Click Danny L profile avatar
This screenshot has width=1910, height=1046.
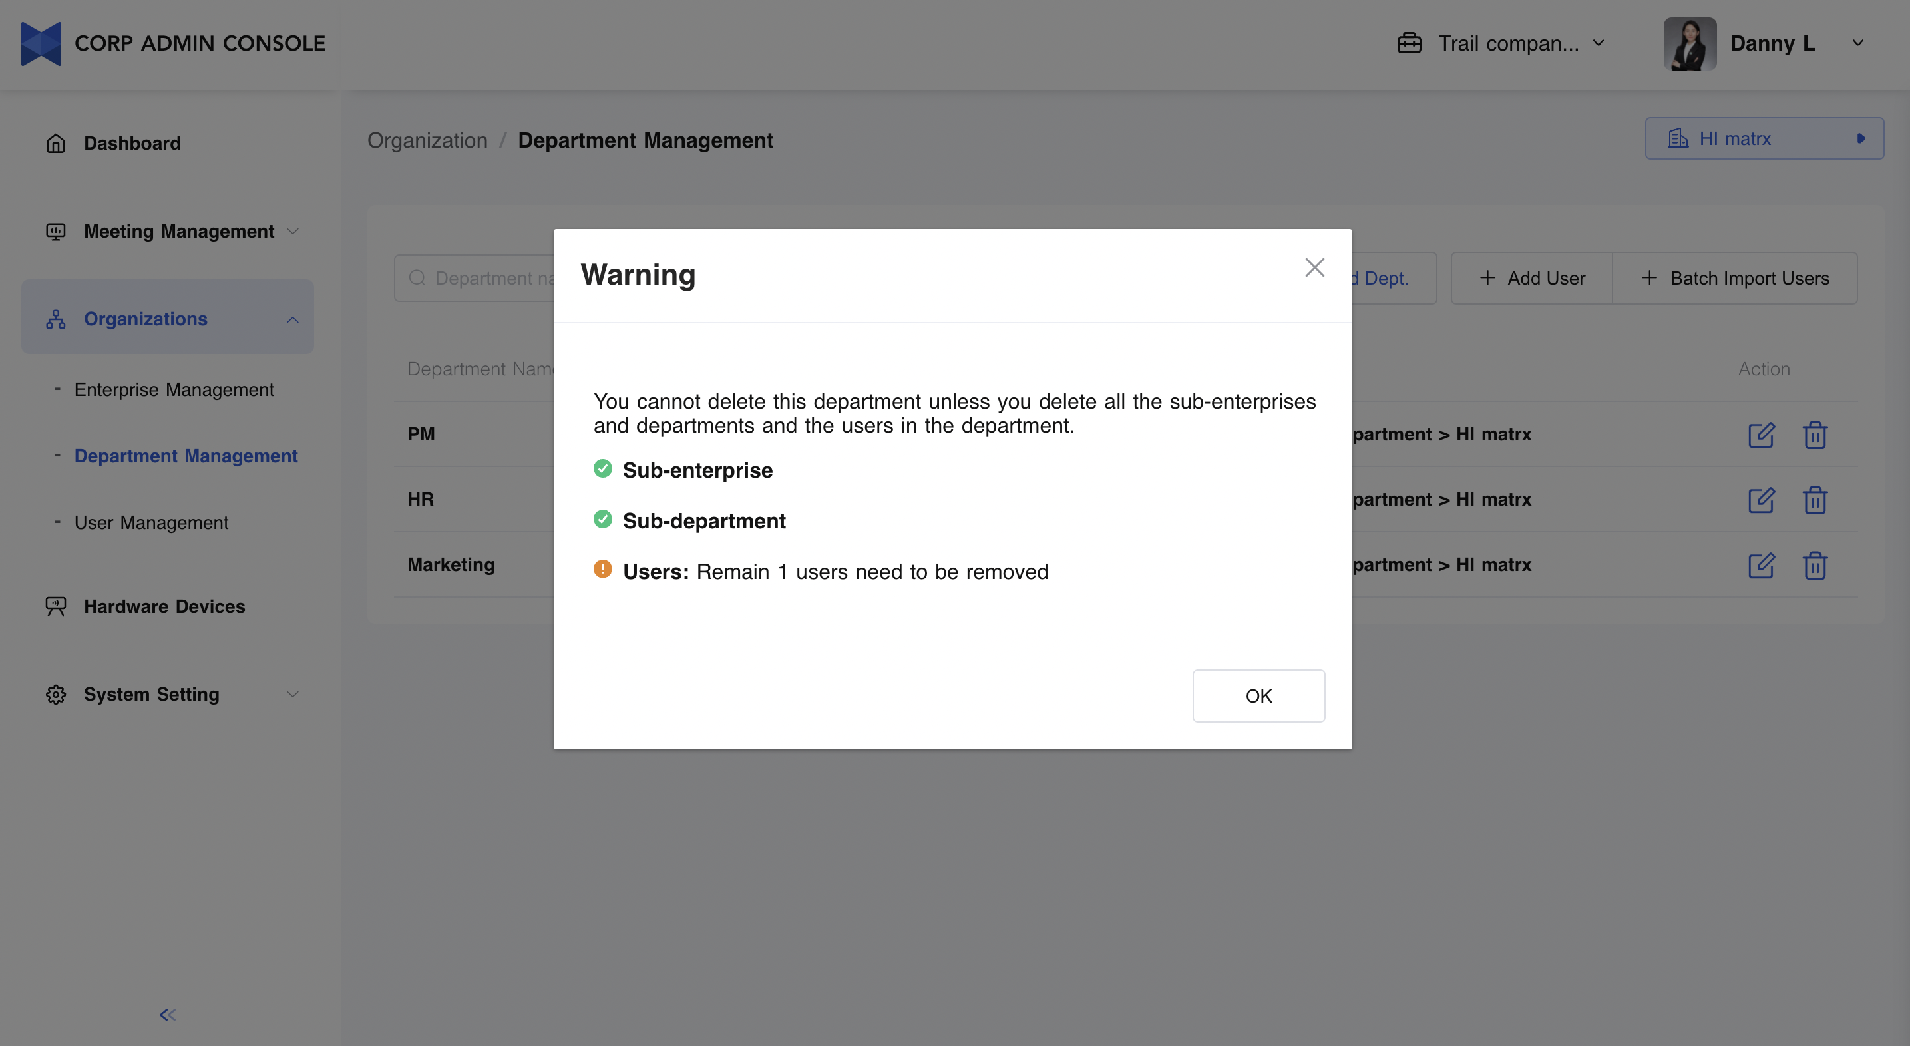(x=1689, y=44)
